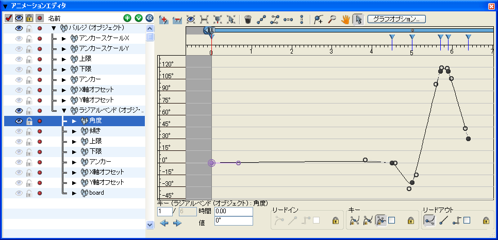Go to previous key with left arrow
This screenshot has width=498, height=240.
(164, 223)
